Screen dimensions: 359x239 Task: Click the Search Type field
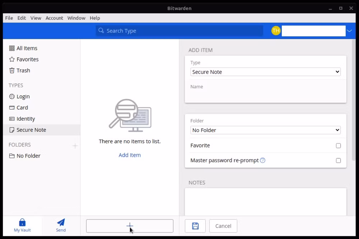(x=179, y=31)
